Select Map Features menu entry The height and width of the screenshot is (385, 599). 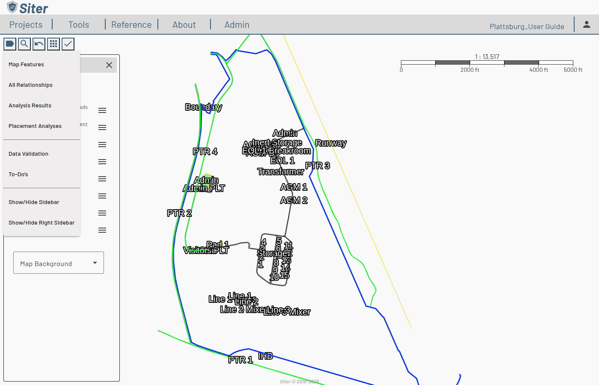point(42,65)
